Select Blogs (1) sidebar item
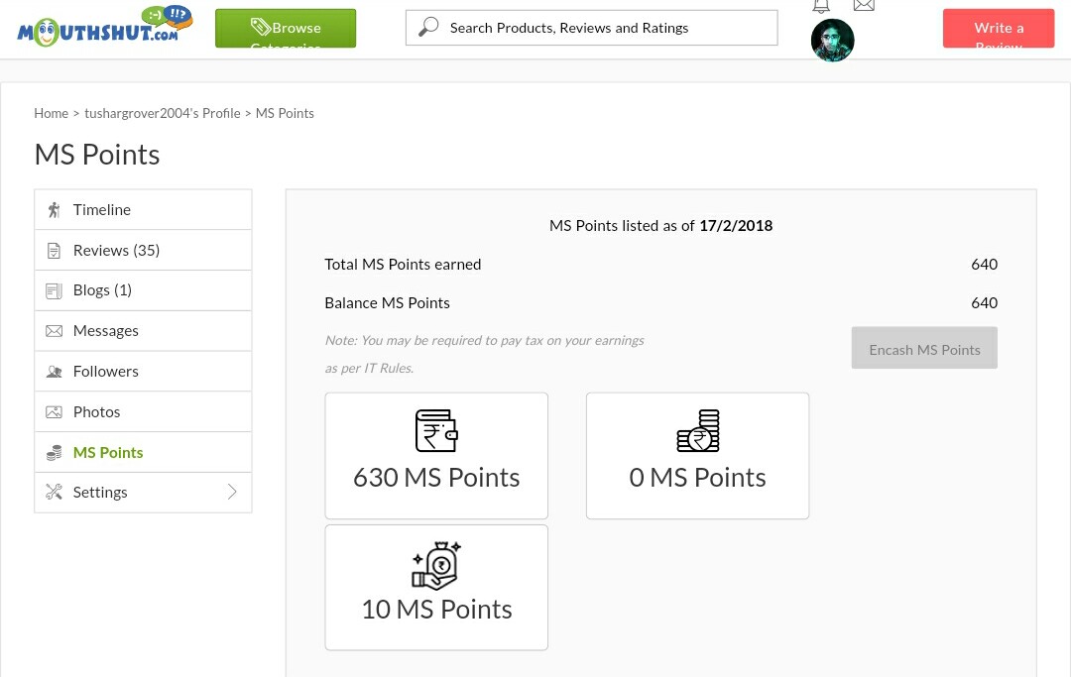The height and width of the screenshot is (677, 1071). click(102, 290)
